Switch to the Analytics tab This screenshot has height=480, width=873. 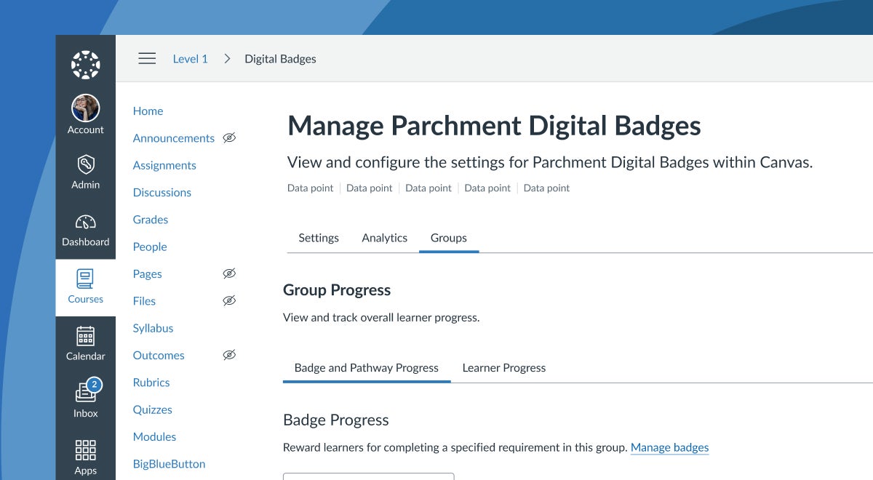point(384,238)
